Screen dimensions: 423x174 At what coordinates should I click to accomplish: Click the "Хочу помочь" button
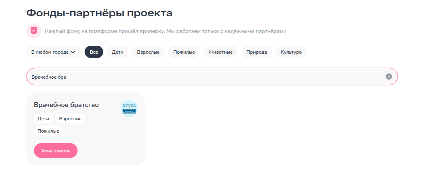click(56, 151)
